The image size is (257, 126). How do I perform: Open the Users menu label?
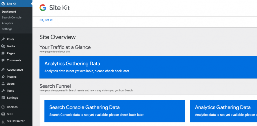[x=11, y=84]
